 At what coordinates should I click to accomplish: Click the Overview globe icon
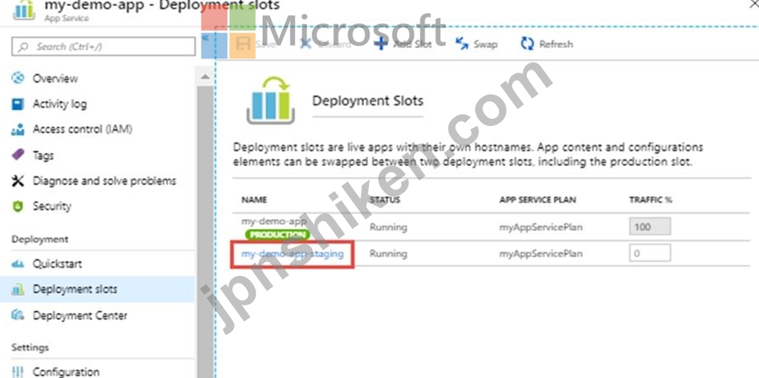tap(17, 78)
